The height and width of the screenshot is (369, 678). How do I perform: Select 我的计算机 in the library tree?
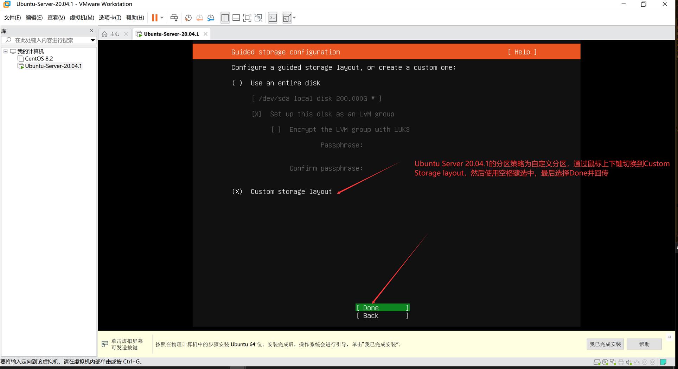31,51
